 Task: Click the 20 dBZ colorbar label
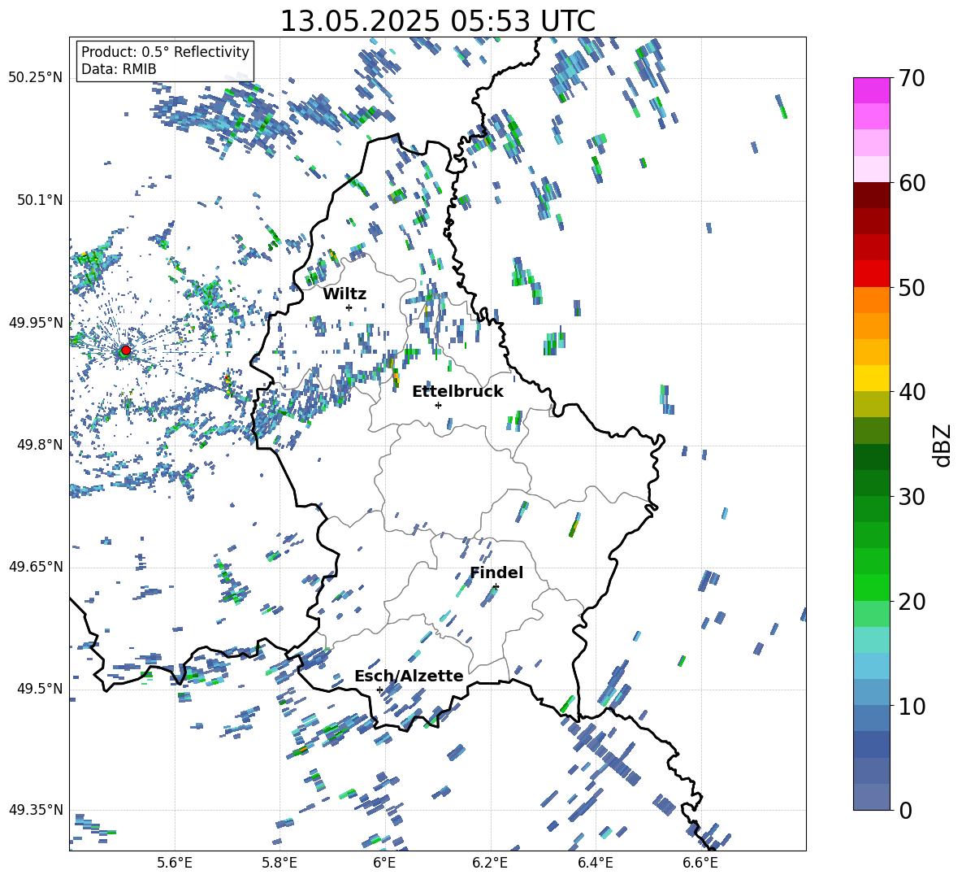[912, 601]
